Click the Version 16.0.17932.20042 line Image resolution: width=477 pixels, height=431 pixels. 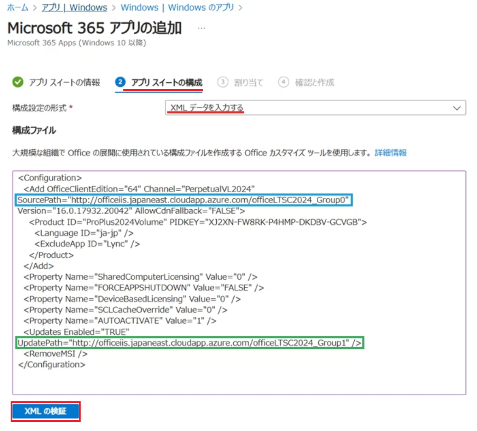(x=131, y=211)
